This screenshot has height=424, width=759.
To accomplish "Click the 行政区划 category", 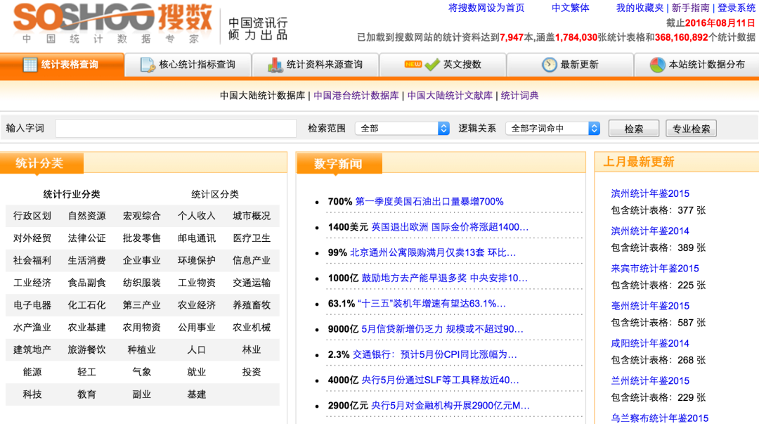I will 32,216.
